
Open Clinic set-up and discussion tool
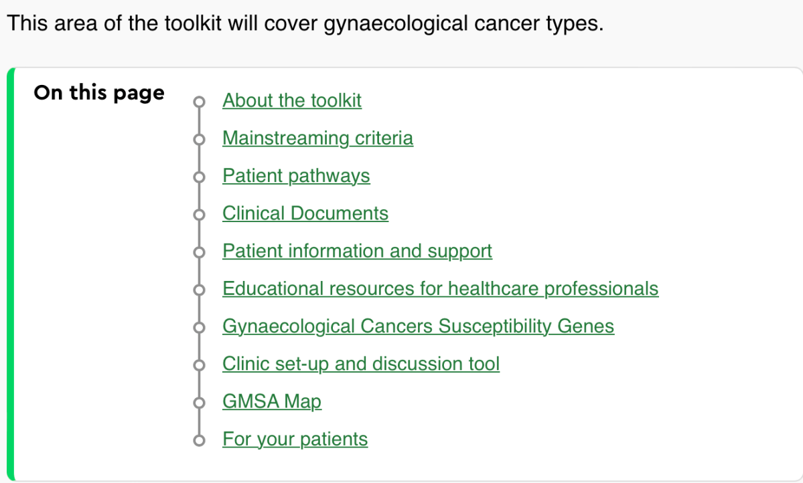(361, 365)
